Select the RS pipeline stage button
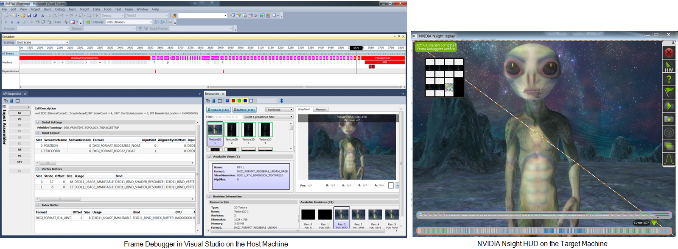678x249 pixels. 20,150
